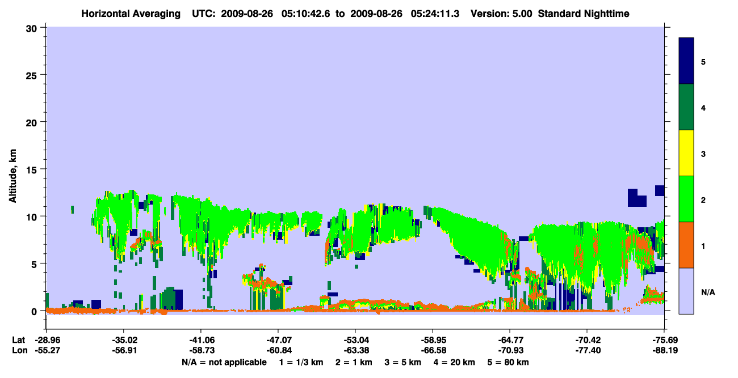Image resolution: width=738 pixels, height=378 pixels.
Task: Click color bar label '4'
Action: point(703,108)
